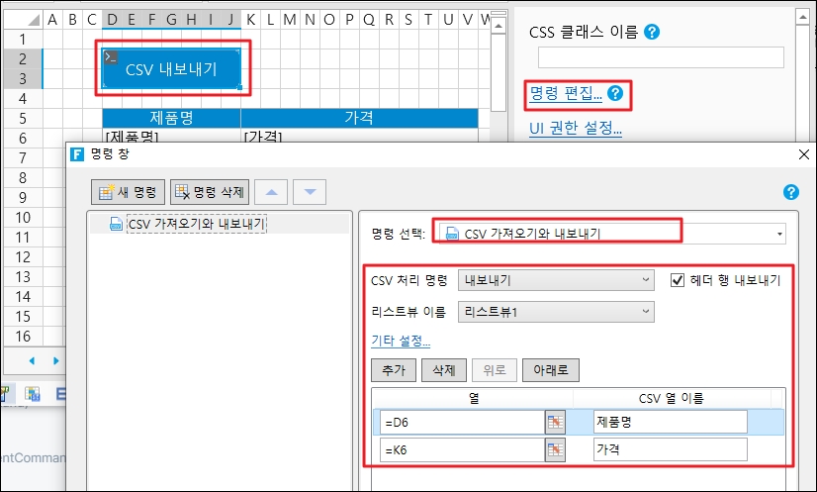The image size is (817, 492).
Task: Click the 제품명 CSV column name field
Action: coord(670,423)
